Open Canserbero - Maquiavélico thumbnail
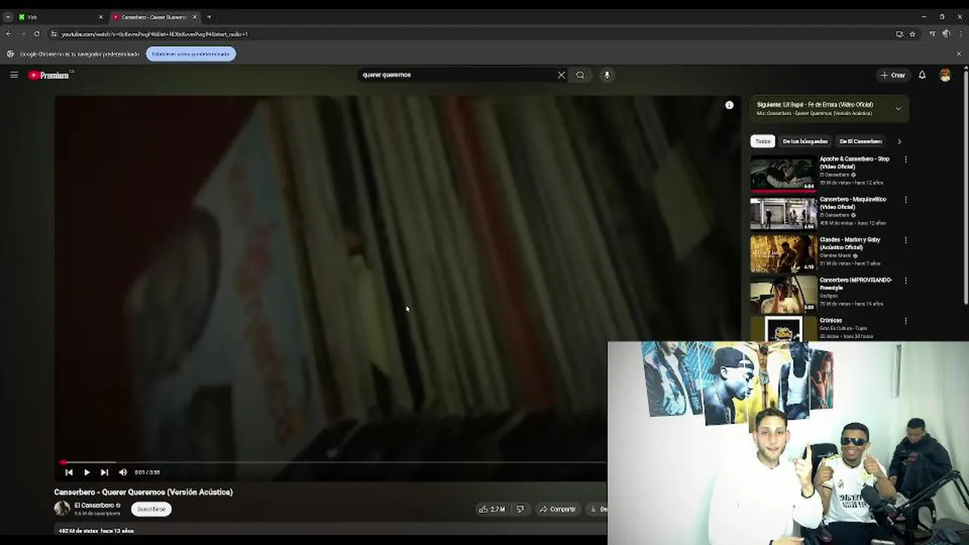 click(784, 213)
